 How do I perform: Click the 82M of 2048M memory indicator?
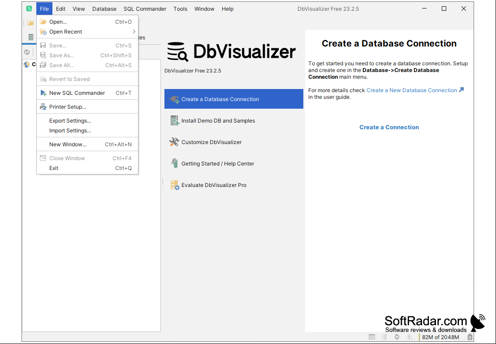point(440,337)
